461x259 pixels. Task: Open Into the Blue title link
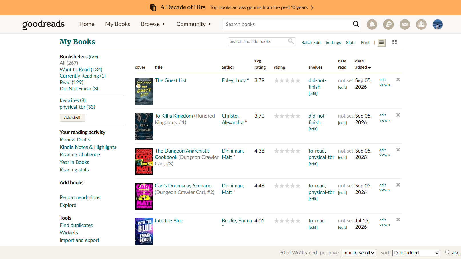pyautogui.click(x=169, y=221)
